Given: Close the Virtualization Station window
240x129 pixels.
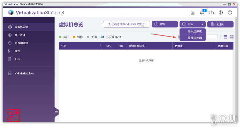Looking at the screenshot, I should point(234,4).
